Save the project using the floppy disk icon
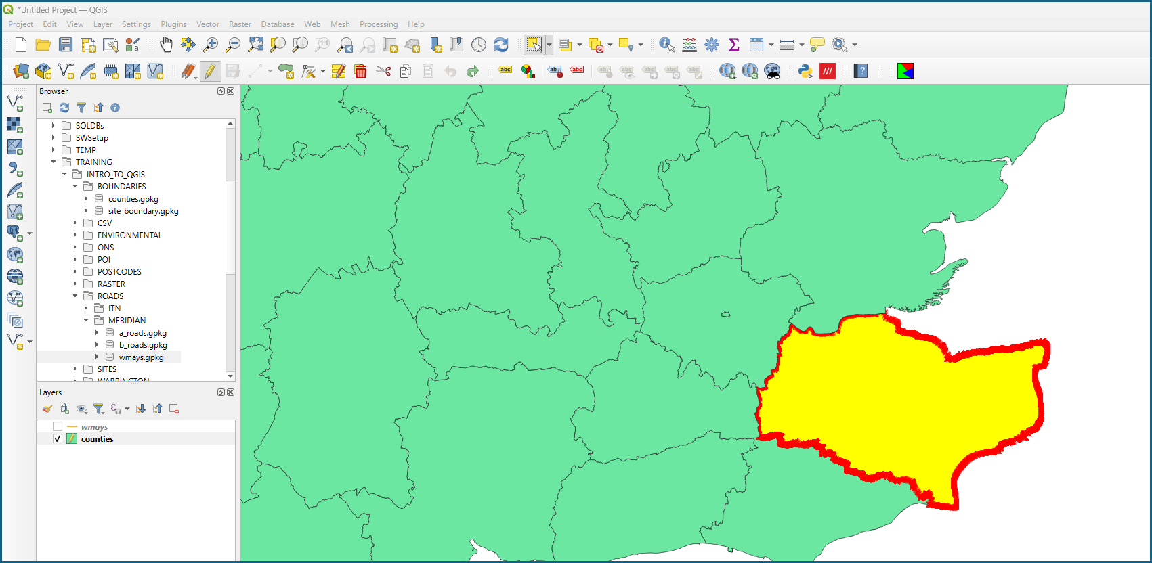1152x563 pixels. point(66,45)
